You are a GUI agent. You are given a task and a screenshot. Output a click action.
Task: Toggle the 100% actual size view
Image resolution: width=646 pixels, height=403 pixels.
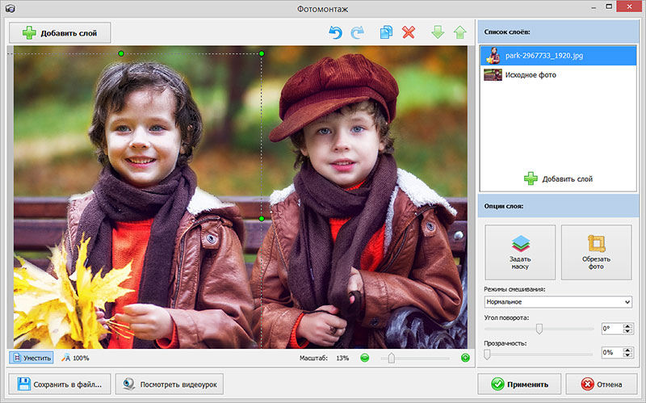(75, 358)
